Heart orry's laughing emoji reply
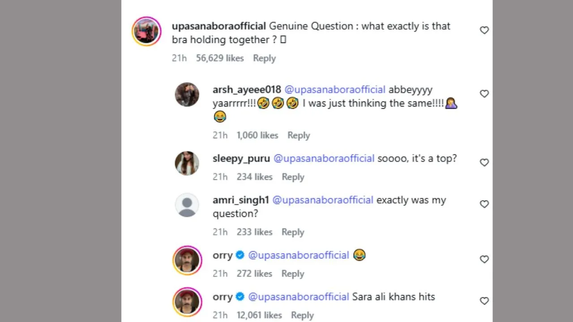Image resolution: width=573 pixels, height=322 pixels. [x=484, y=259]
